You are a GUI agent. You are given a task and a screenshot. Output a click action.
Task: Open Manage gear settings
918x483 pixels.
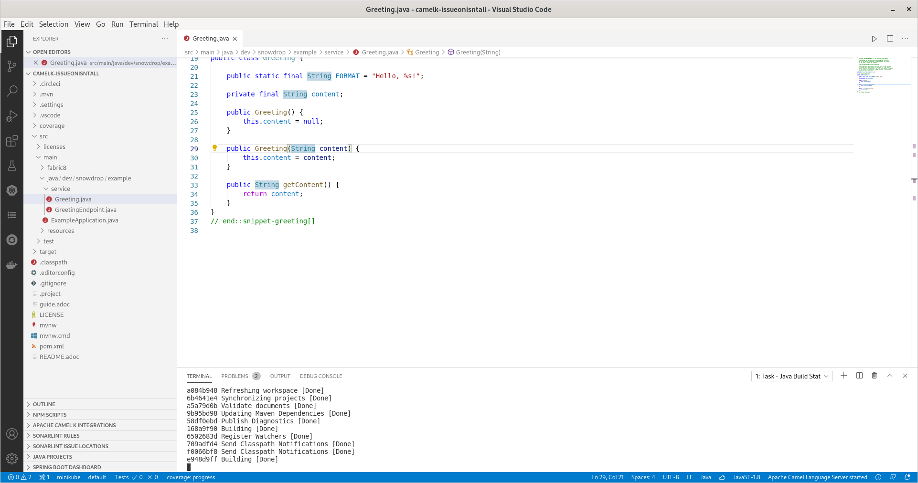point(12,459)
